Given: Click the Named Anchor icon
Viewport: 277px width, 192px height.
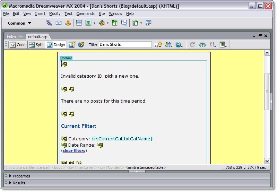Looking at the screenshot, I should click(x=68, y=23).
